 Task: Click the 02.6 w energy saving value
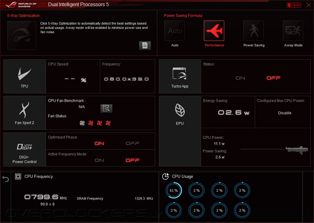point(234,112)
